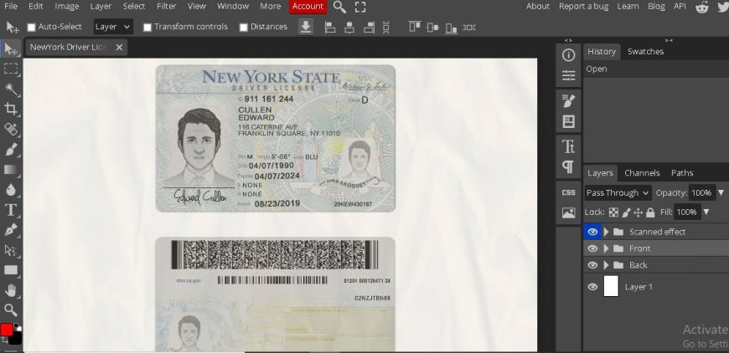Open the Report a bug link
Viewport: 729px width, 353px height.
coord(584,7)
